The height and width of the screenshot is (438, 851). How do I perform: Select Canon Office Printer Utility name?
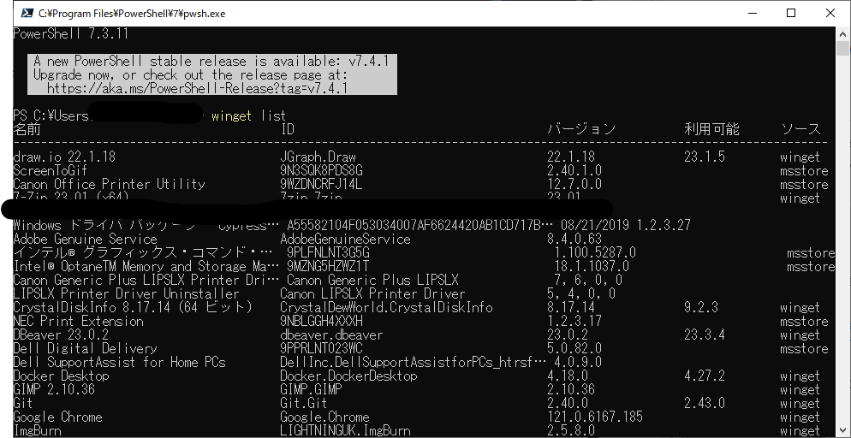point(109,184)
